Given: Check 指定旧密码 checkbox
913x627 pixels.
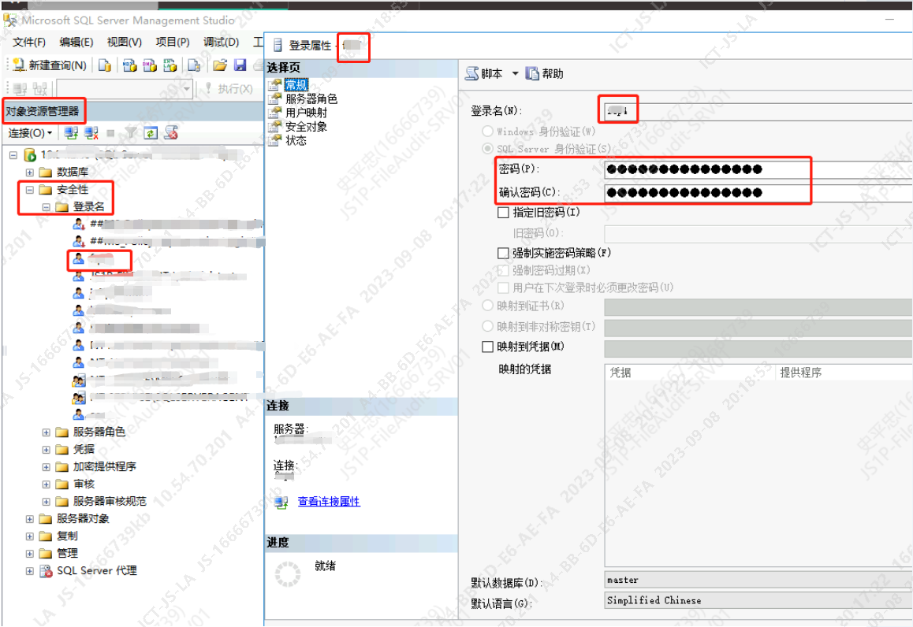Looking at the screenshot, I should (504, 213).
